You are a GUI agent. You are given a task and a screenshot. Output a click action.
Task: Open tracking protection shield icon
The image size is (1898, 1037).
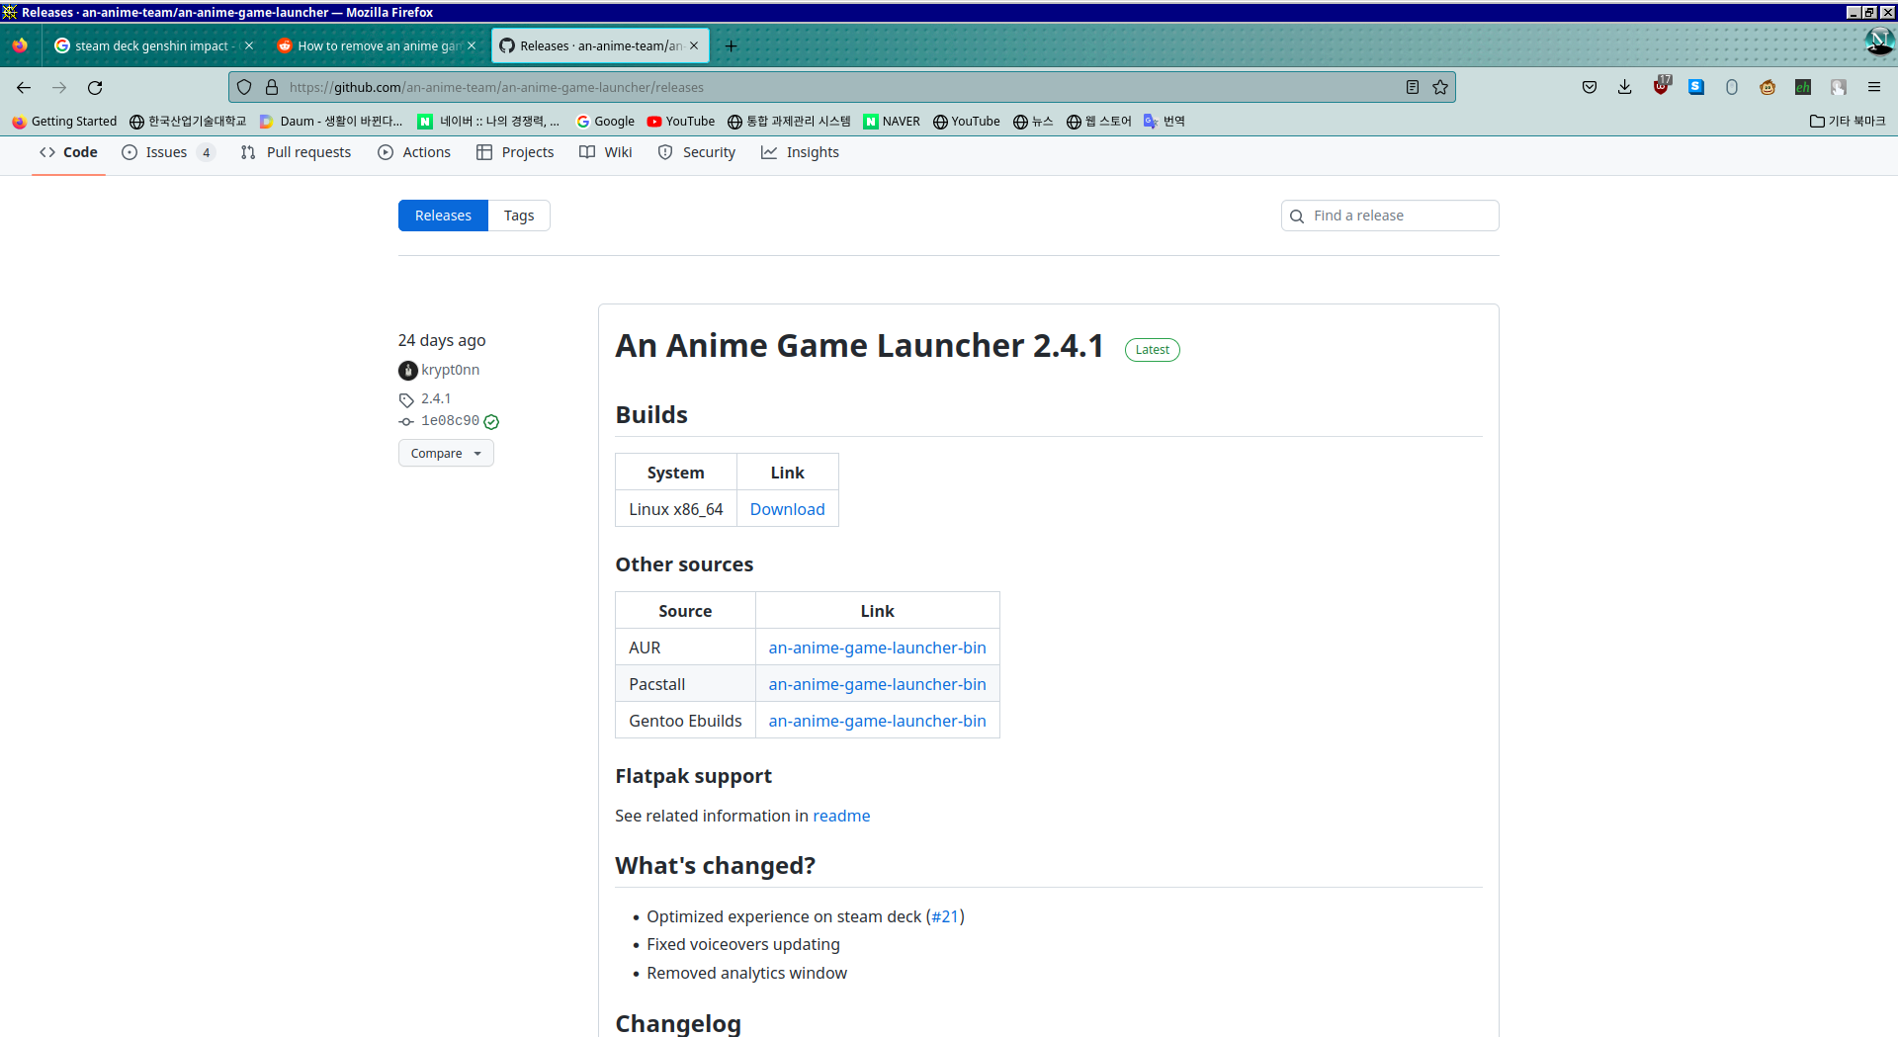click(244, 88)
